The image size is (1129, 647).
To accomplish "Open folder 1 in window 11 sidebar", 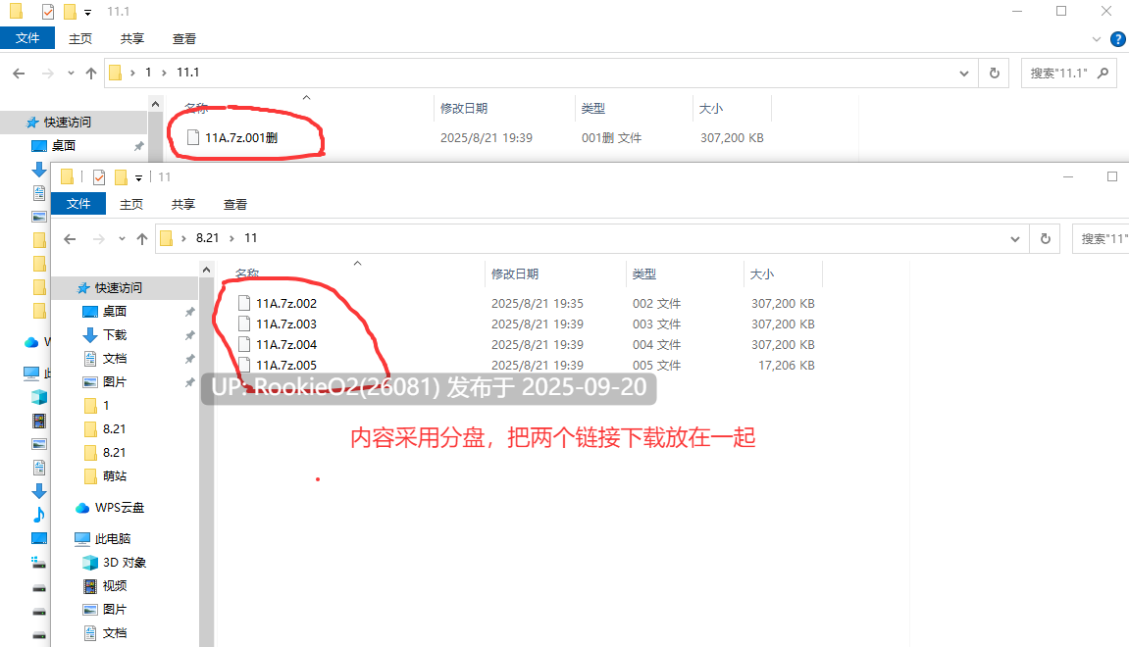I will click(x=106, y=405).
